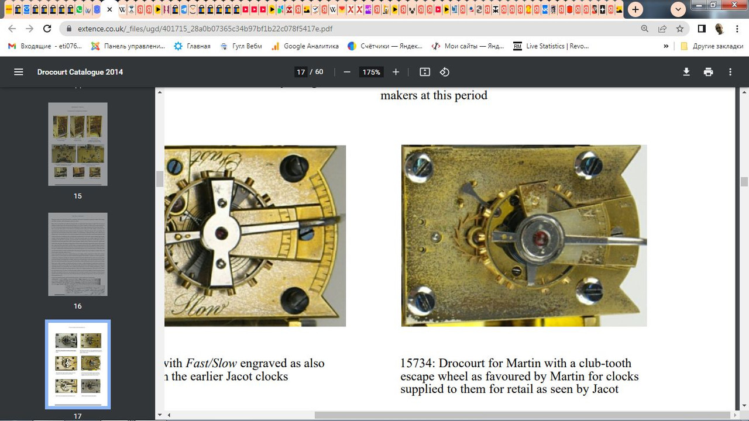Switch to the VK tab
Image resolution: width=749 pixels, height=421 pixels.
point(545,9)
